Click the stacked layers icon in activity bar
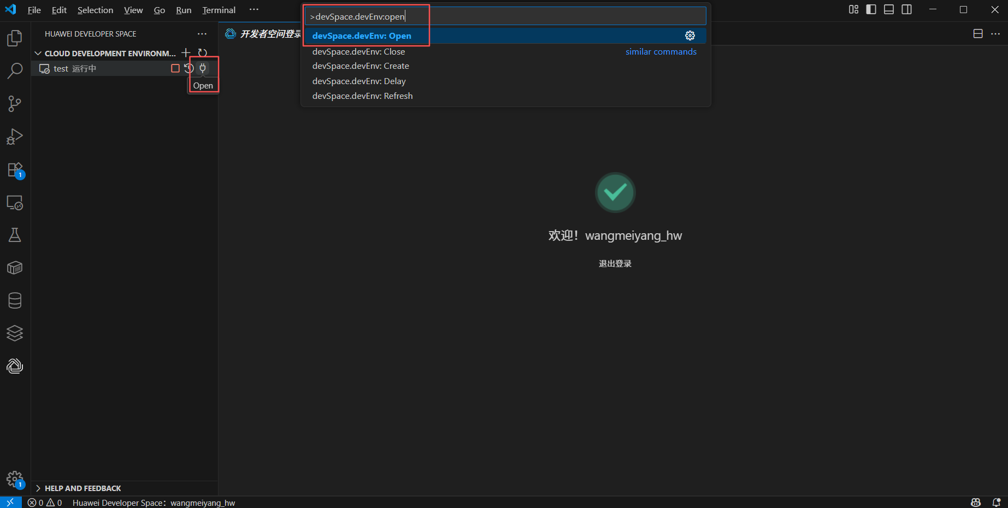1008x508 pixels. [x=15, y=333]
